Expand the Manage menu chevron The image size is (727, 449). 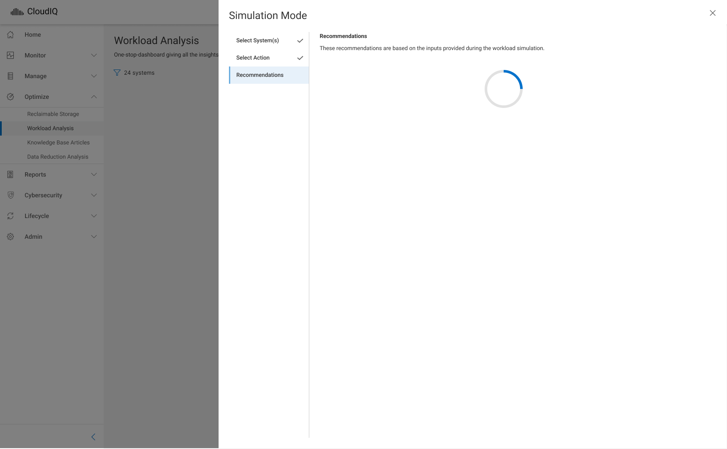click(94, 76)
